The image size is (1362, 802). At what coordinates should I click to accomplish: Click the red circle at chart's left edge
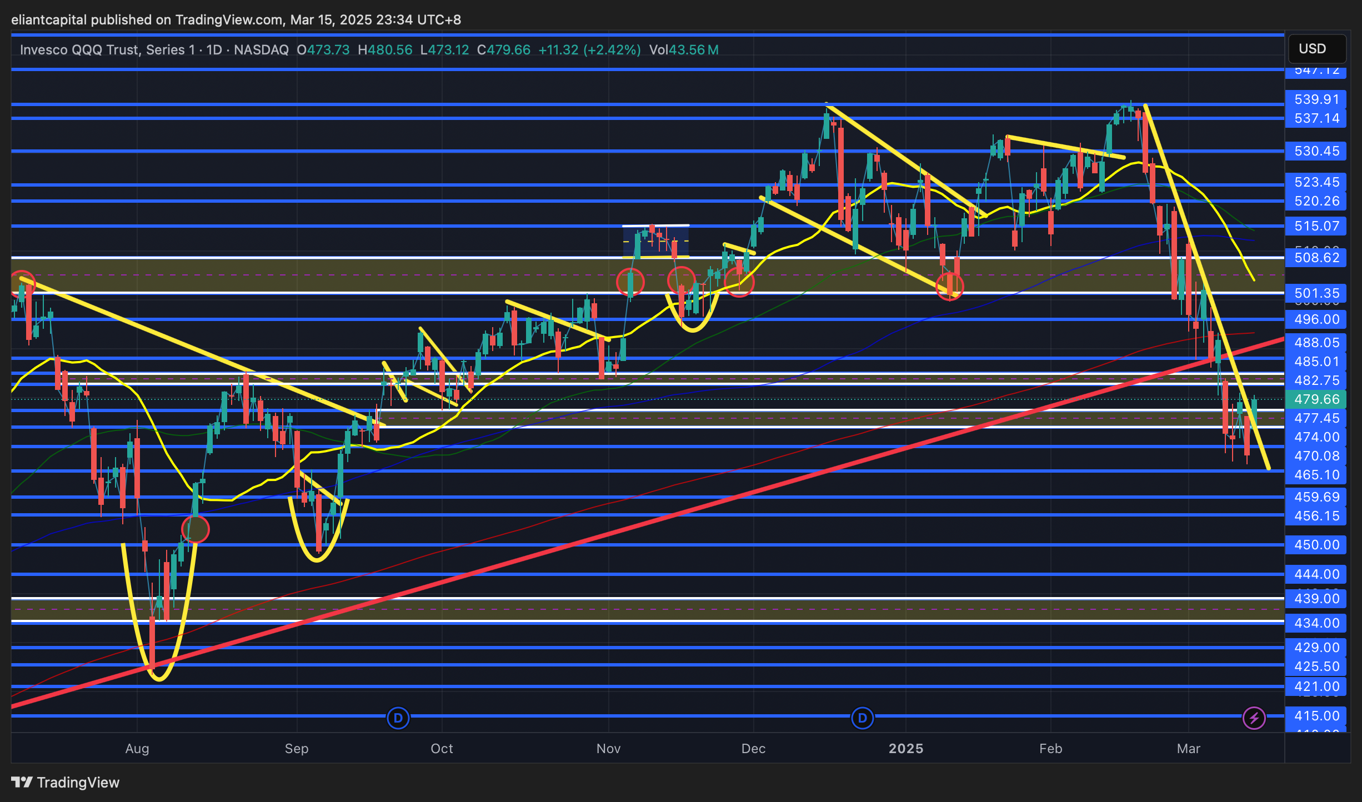tap(23, 283)
